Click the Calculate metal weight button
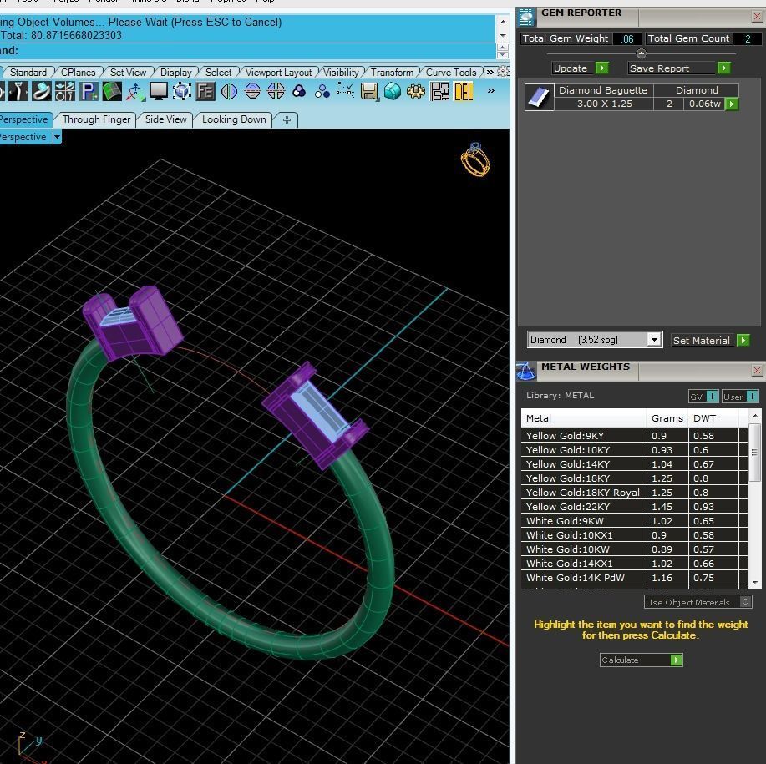 (x=641, y=660)
